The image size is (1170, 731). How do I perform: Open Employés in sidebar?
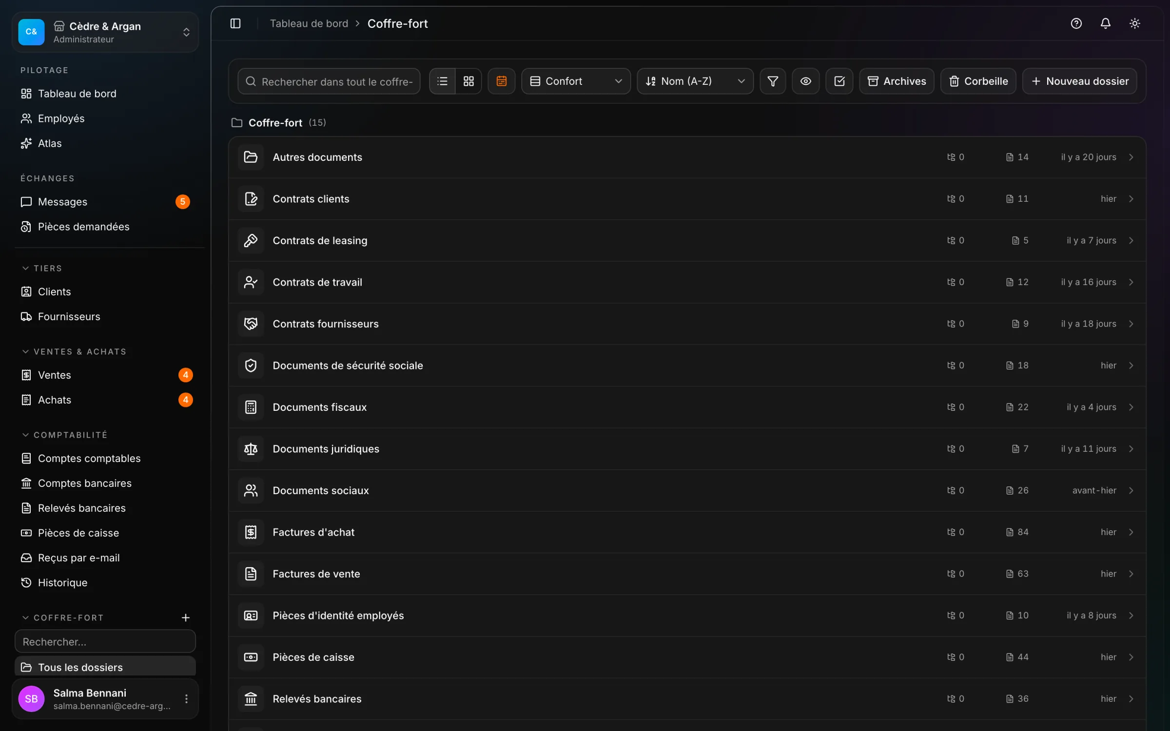[105, 118]
